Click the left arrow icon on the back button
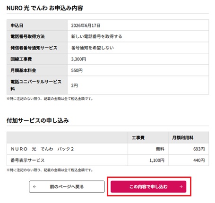The width and height of the screenshot is (215, 203). click(x=34, y=186)
